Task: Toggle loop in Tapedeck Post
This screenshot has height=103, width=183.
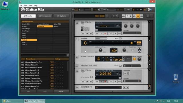Action: coord(111,82)
